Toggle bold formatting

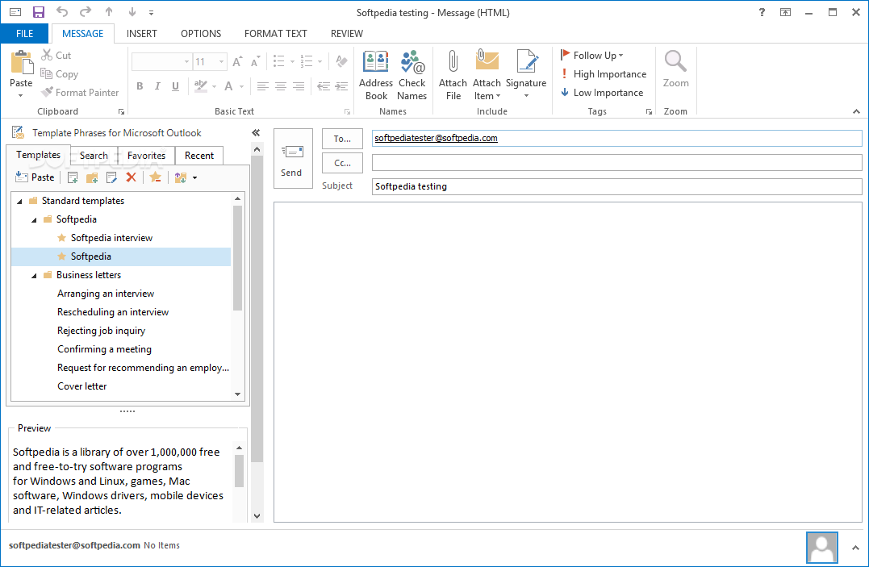pos(140,86)
